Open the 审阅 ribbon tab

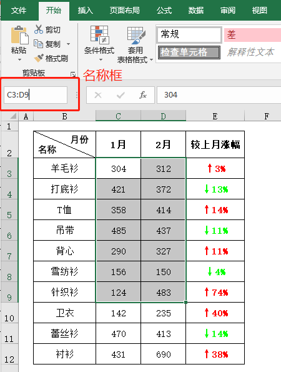(x=228, y=11)
